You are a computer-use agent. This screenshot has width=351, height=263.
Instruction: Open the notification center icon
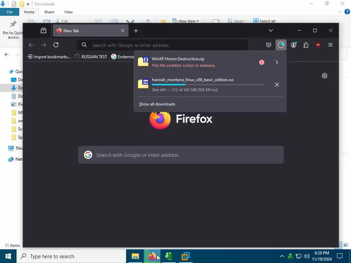[340, 256]
